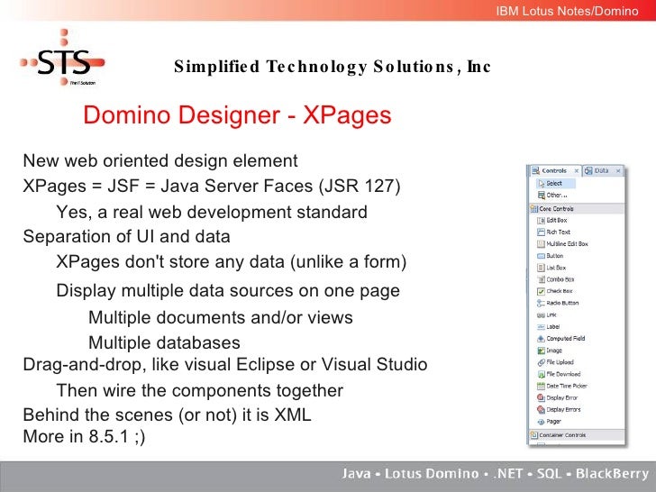Click 'Yes, a real web development standard'

tap(212, 212)
